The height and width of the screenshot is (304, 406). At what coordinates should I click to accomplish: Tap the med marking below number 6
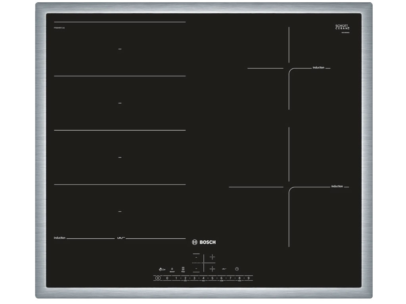(x=221, y=280)
